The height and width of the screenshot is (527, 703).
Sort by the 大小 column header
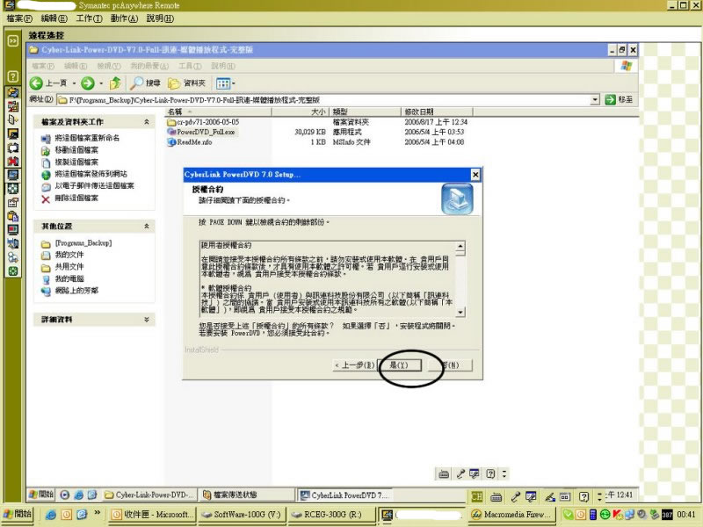(300, 112)
